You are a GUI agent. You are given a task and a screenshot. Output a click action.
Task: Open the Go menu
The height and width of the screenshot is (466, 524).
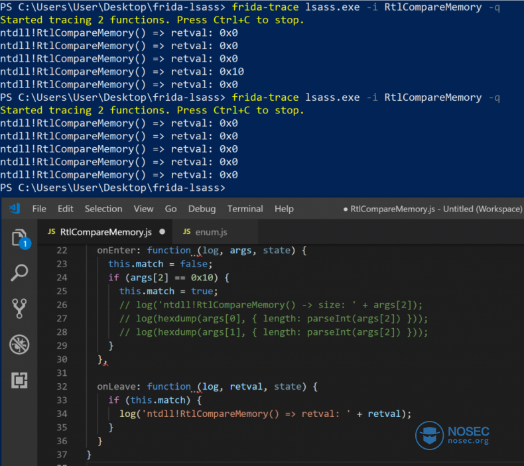point(170,209)
